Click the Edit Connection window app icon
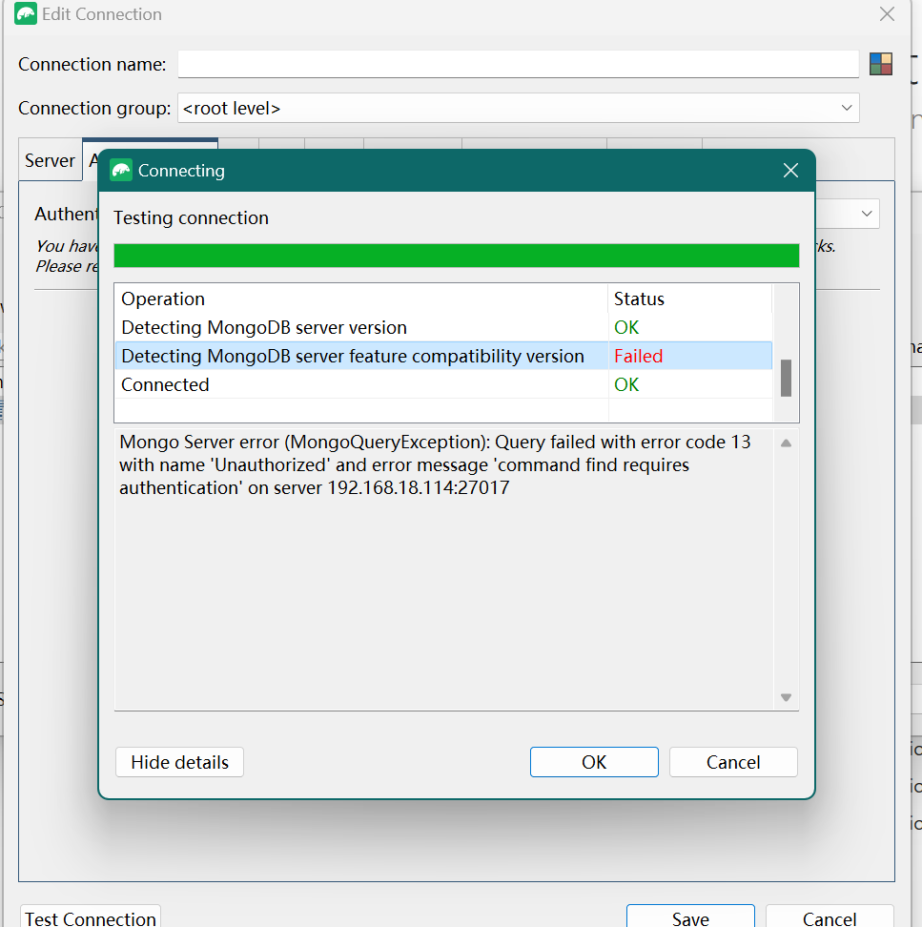The height and width of the screenshot is (927, 922). [x=26, y=13]
